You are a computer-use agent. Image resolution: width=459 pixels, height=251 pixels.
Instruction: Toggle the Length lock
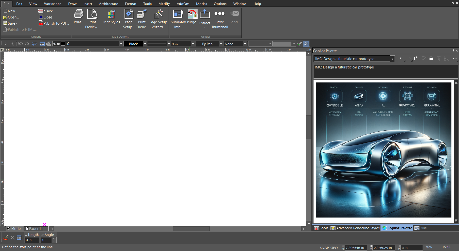[x=26, y=235]
